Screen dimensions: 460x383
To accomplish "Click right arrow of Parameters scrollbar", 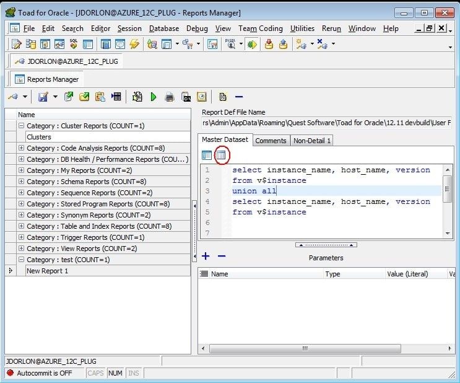I will pos(449,349).
